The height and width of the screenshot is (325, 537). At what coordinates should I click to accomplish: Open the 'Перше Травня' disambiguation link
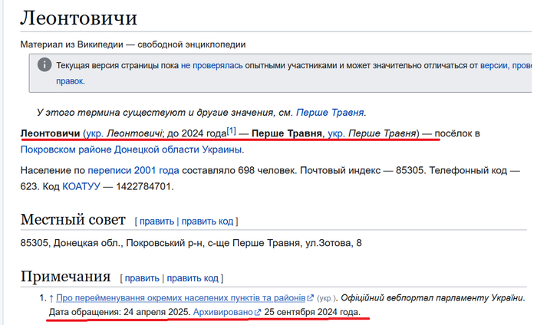329,113
